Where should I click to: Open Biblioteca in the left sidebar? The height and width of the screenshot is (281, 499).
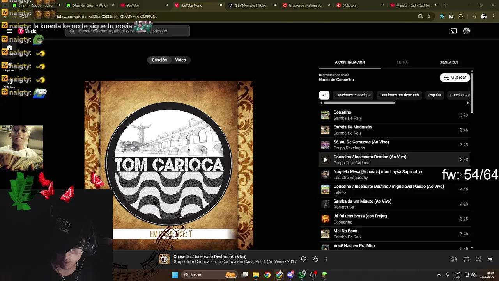(x=9, y=83)
